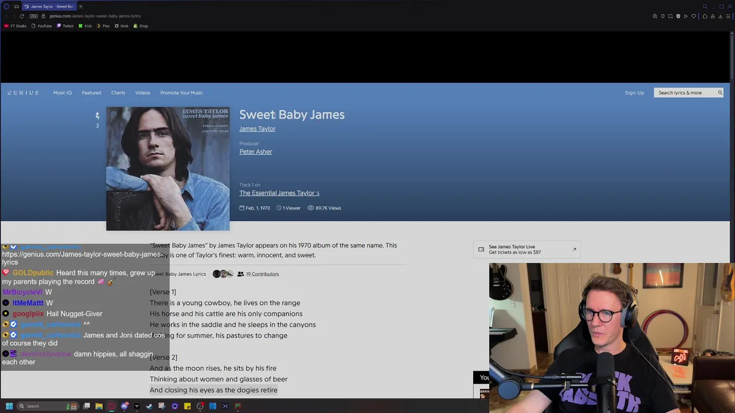Go forward with the browser forward arrow
Image resolution: width=735 pixels, height=413 pixels.
point(14,16)
